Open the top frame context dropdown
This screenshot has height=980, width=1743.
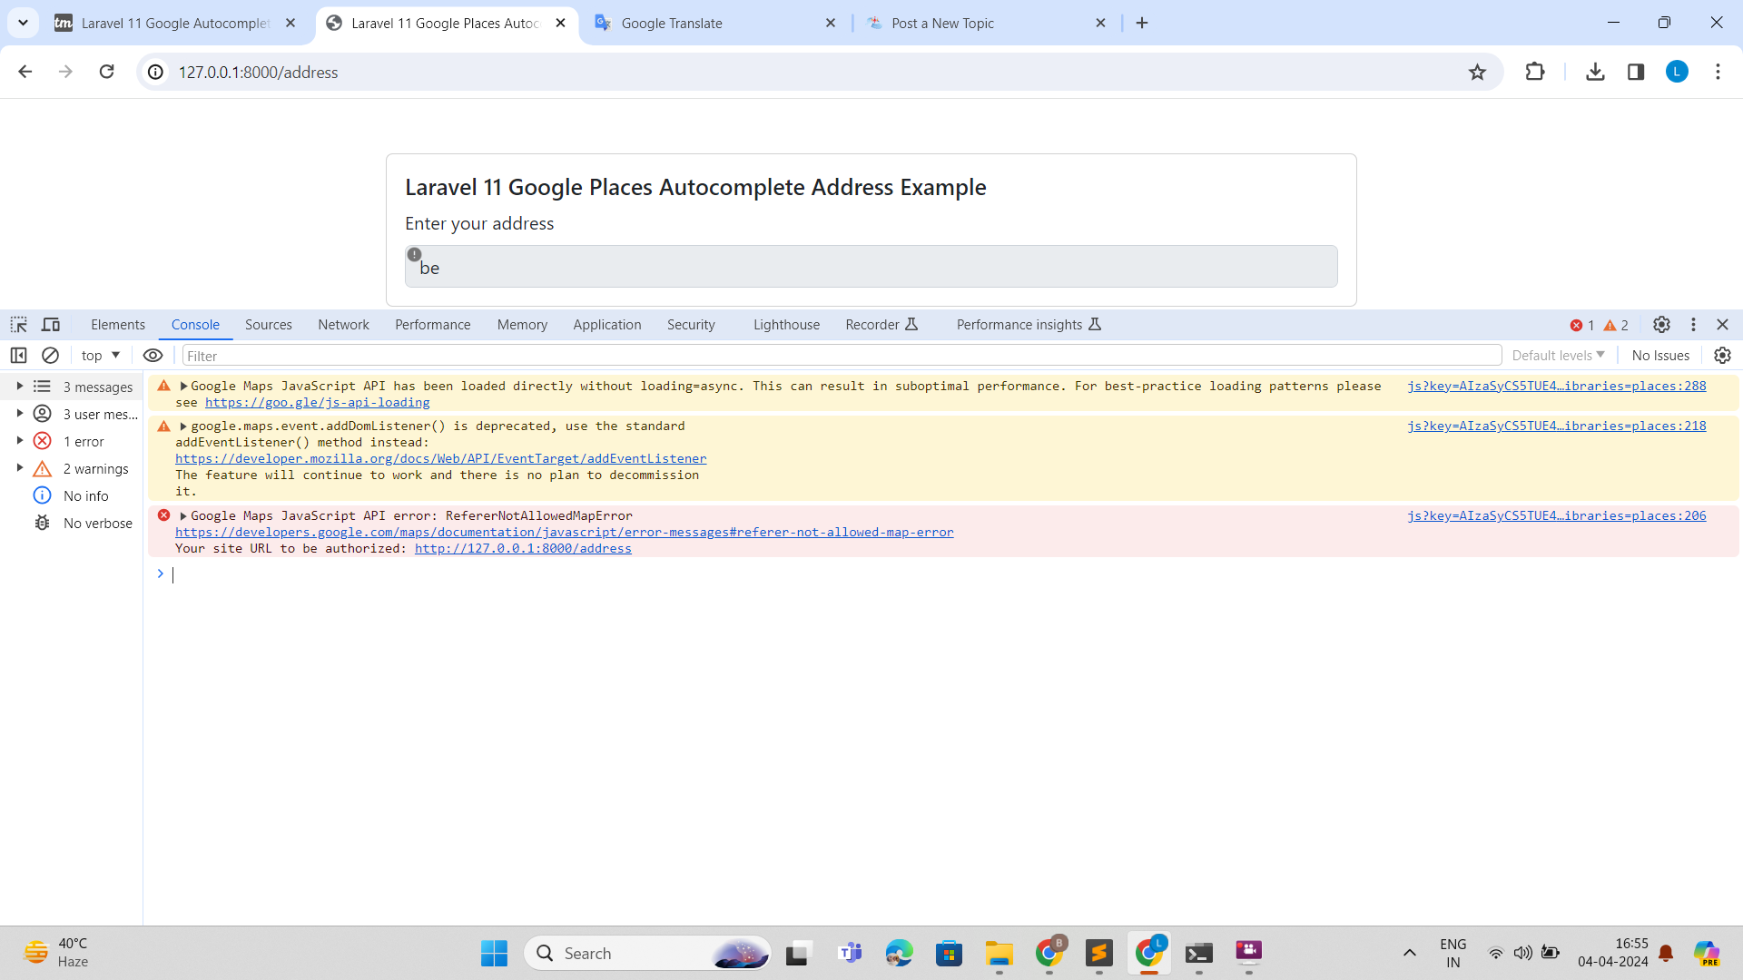tap(99, 355)
